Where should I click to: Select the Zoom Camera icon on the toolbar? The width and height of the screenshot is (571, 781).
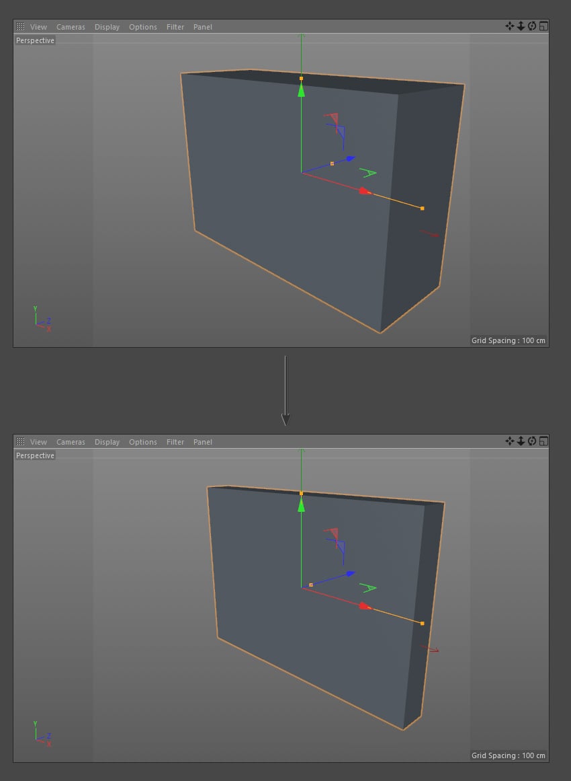click(x=520, y=27)
